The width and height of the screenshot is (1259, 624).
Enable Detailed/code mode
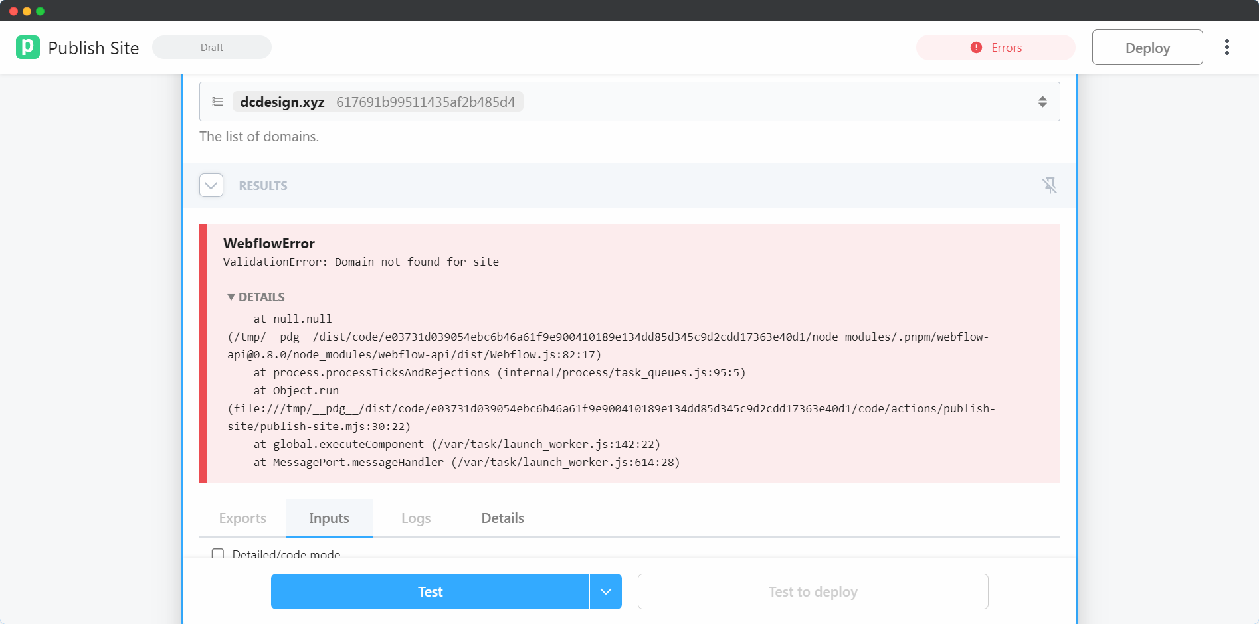click(218, 553)
